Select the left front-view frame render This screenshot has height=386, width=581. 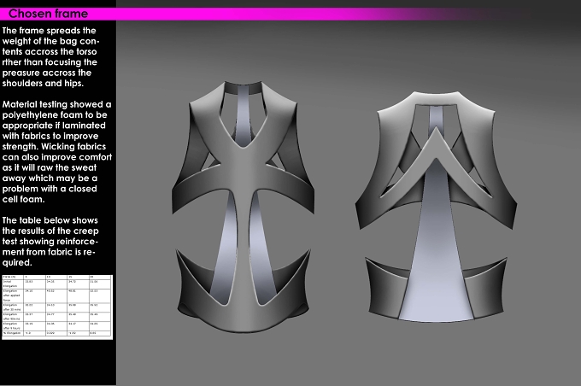tap(243, 207)
